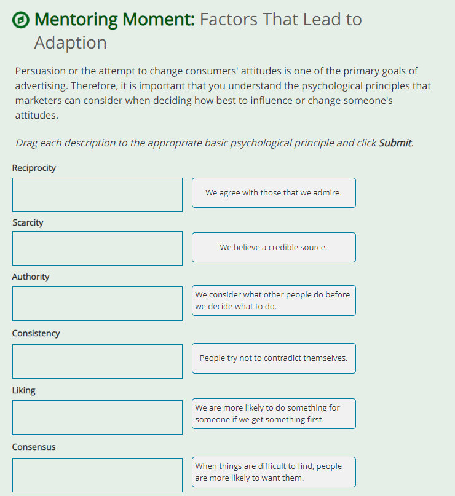Select the Authority answer box
The image size is (455, 496).
(x=97, y=304)
